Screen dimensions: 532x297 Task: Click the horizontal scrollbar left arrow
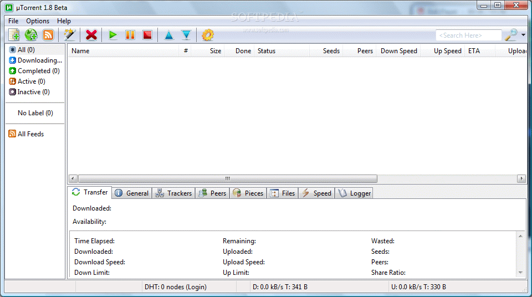coord(73,178)
